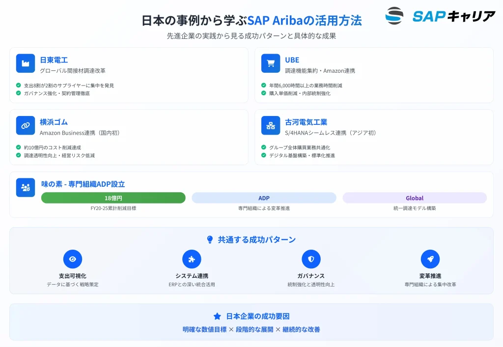503x347 pixels.
Task: Click the network diagram icon beside 古河電気工業
Action: [x=271, y=125]
